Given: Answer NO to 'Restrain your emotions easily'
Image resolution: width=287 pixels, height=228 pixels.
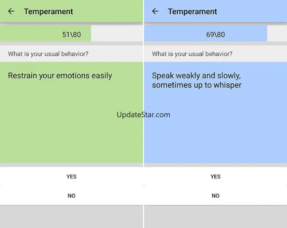Looking at the screenshot, I should tap(71, 196).
